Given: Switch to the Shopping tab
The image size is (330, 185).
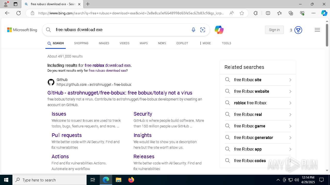Looking at the screenshot, I should click(x=81, y=43).
